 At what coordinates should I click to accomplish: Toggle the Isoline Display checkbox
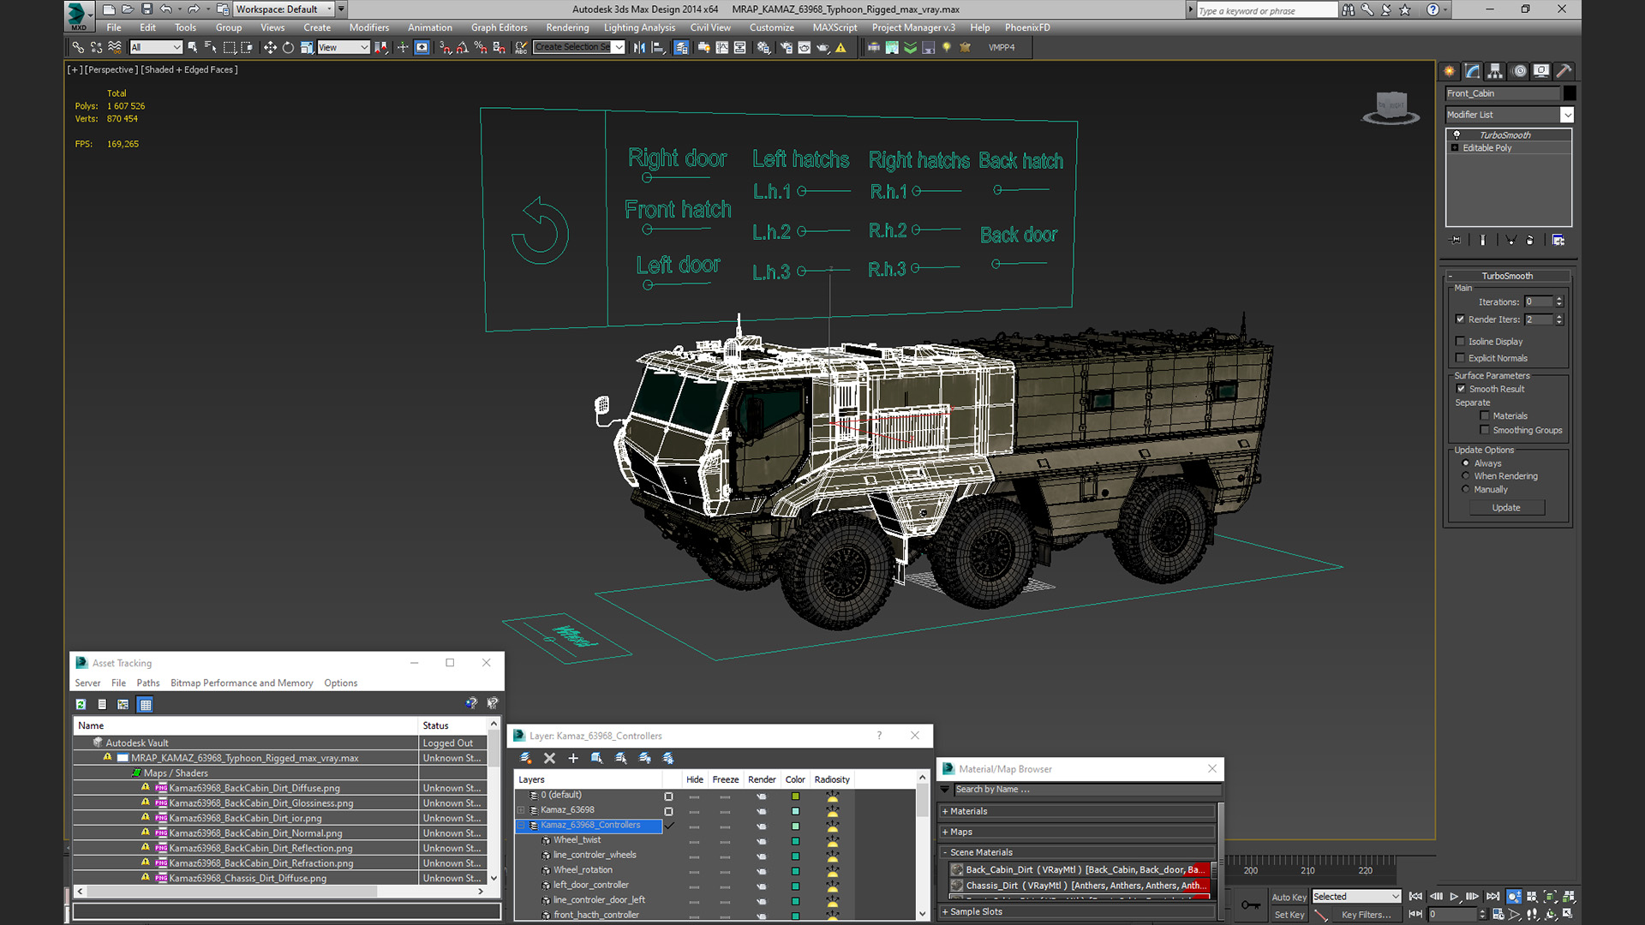tap(1461, 342)
